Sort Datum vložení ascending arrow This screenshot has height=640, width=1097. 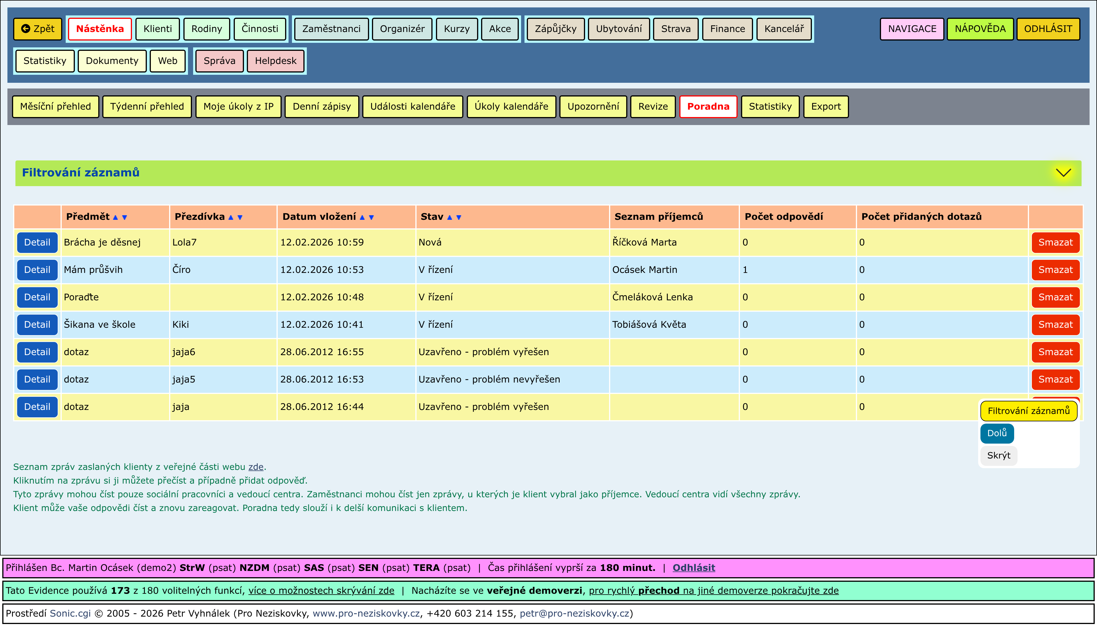(x=362, y=218)
